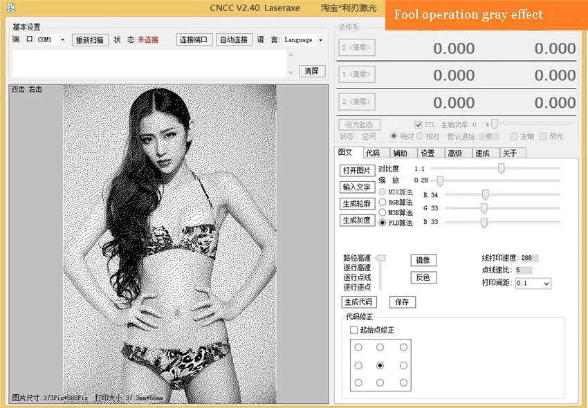The width and height of the screenshot is (588, 408).
Task: Select the top-left start-point radio in grid
Action: tap(358, 348)
